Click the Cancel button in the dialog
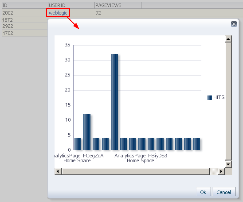 [x=223, y=192]
